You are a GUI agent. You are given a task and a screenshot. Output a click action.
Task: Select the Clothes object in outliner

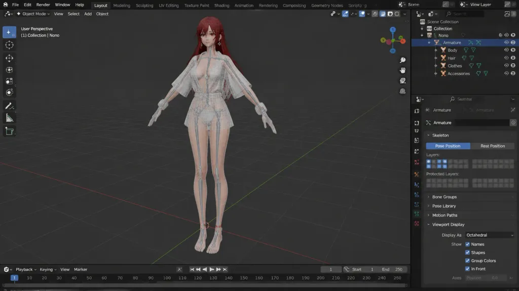[x=455, y=66]
